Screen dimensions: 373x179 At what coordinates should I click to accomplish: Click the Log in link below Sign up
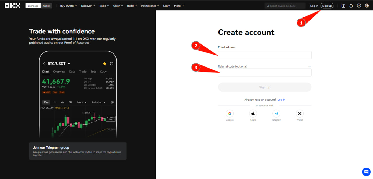pyautogui.click(x=281, y=99)
